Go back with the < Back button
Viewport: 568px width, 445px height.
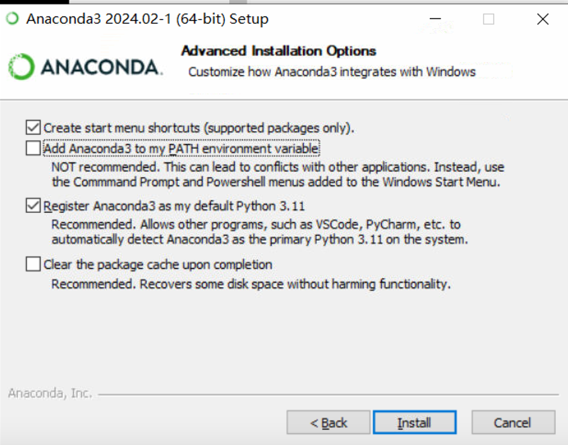coord(328,422)
